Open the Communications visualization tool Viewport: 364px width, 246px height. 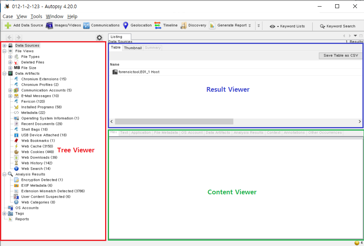[86, 26]
